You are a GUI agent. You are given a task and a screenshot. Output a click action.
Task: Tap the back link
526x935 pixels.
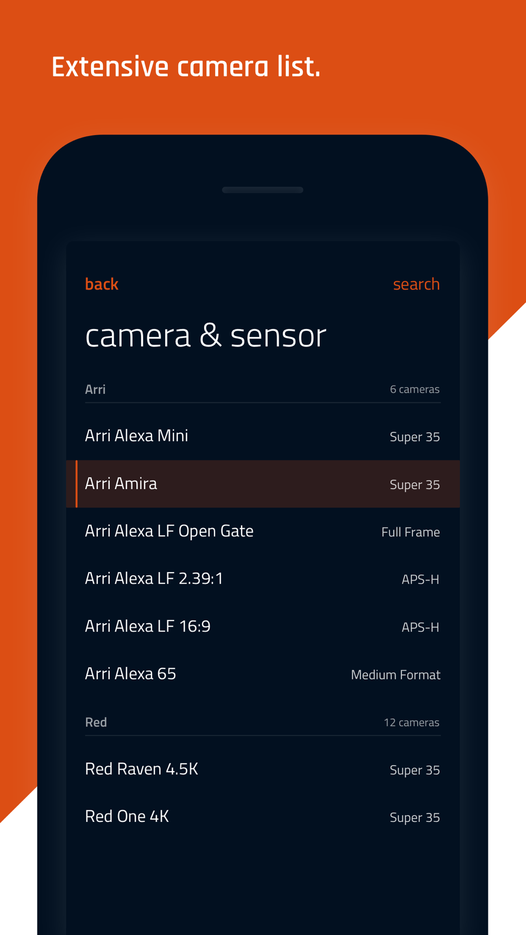tap(102, 284)
